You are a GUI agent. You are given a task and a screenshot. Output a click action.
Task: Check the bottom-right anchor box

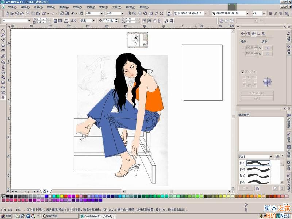pyautogui.click(x=255, y=86)
